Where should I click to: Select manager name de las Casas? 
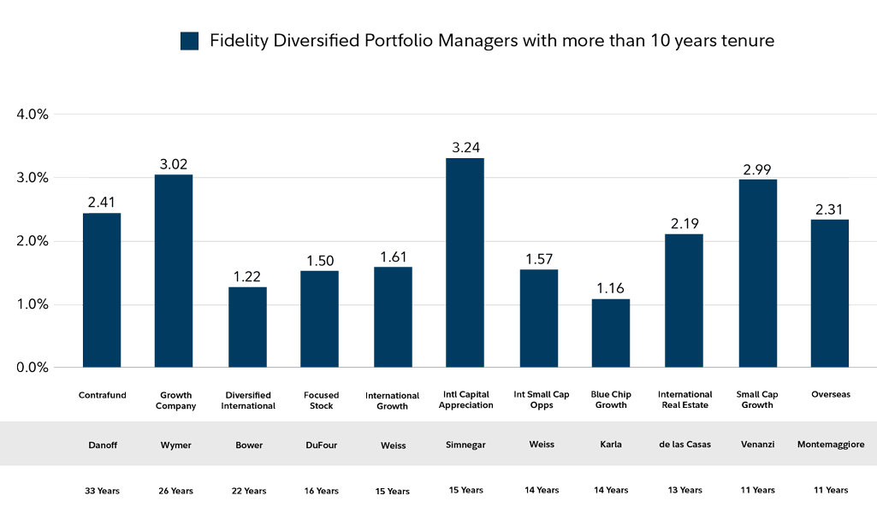[x=685, y=445]
